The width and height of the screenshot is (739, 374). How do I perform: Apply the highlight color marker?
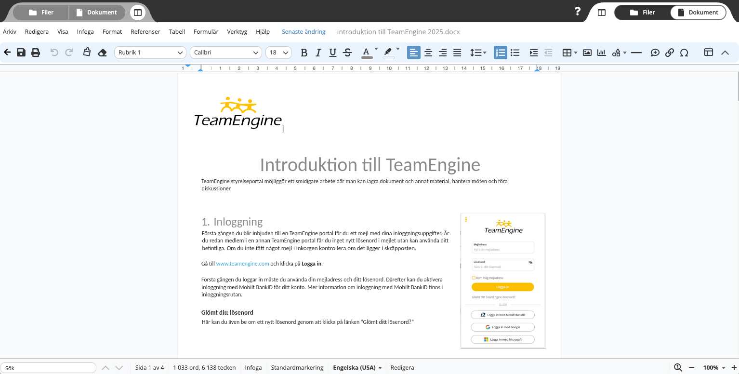388,53
